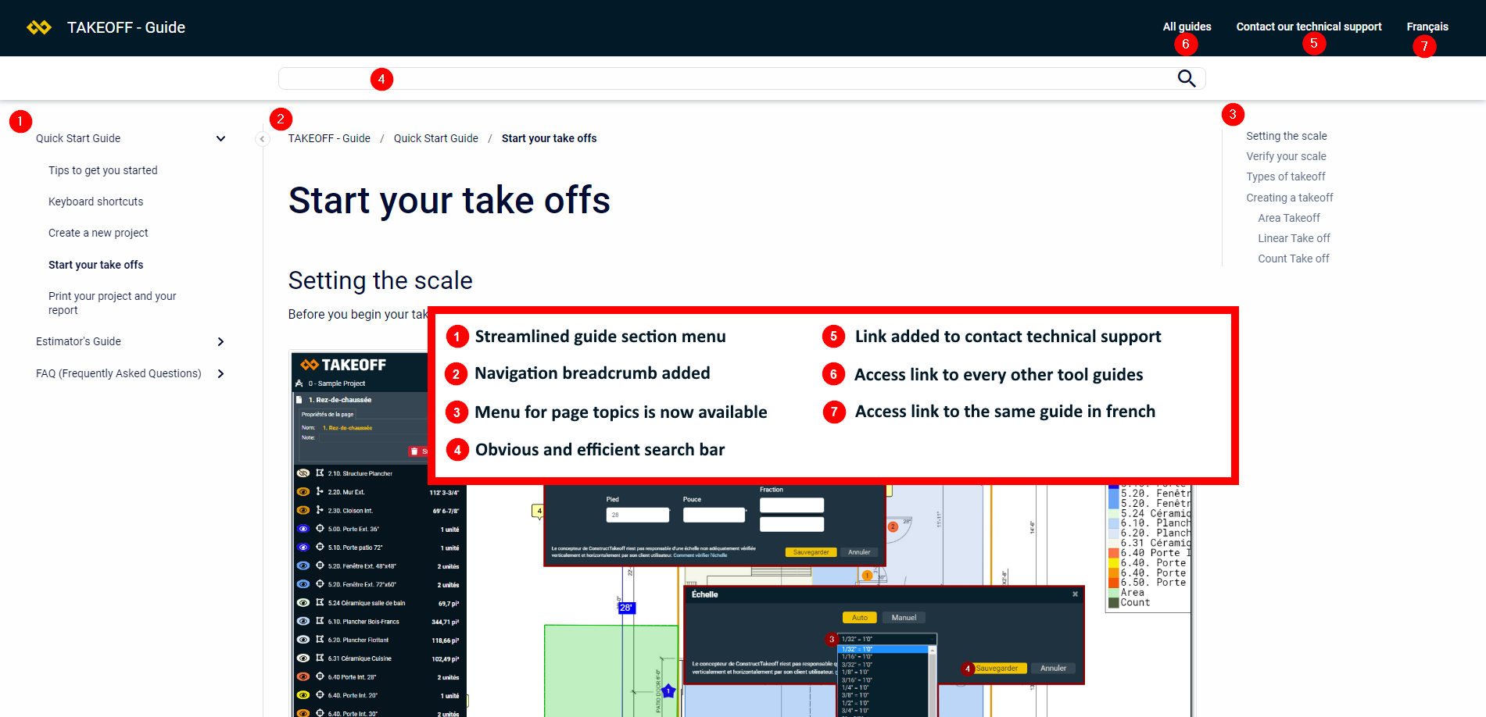
Task: Hide the 2.20 Mur Ext. takeoff
Action: [x=303, y=491]
